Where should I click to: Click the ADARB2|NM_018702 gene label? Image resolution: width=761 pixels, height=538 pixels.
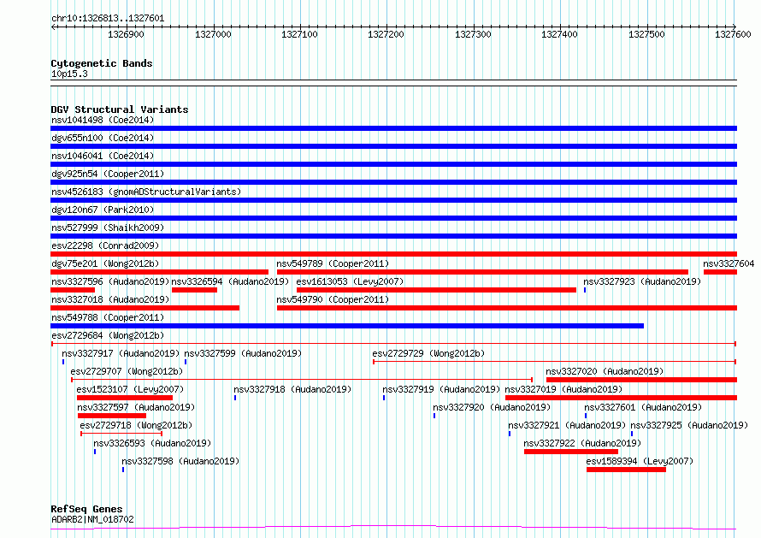[x=92, y=519]
